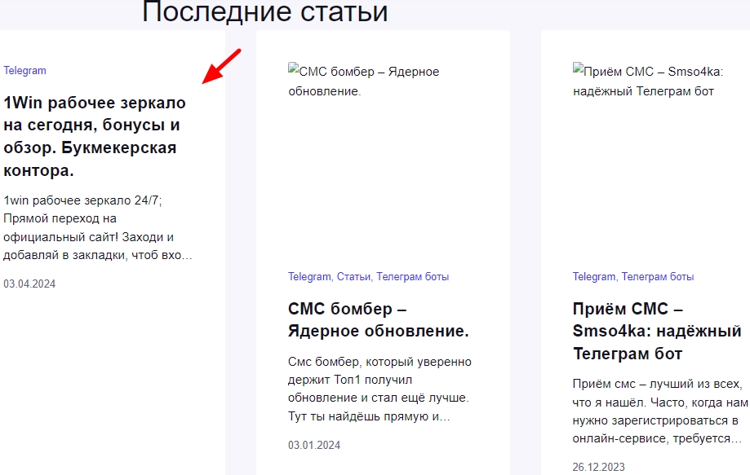The width and height of the screenshot is (750, 475).
Task: Open the Приём СМС – Smso4ka article headline
Action: pos(656,332)
